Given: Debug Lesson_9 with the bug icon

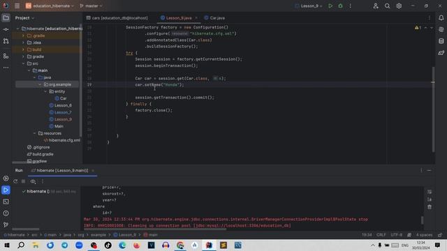Looking at the screenshot, I should [340, 6].
